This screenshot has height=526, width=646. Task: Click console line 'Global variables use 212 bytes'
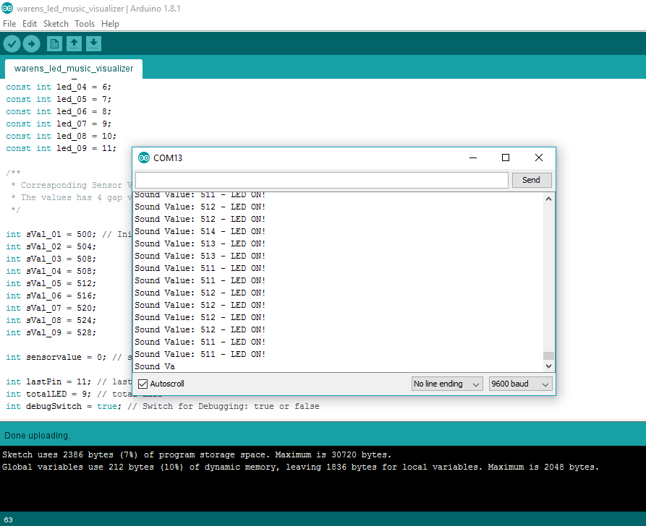[300, 467]
